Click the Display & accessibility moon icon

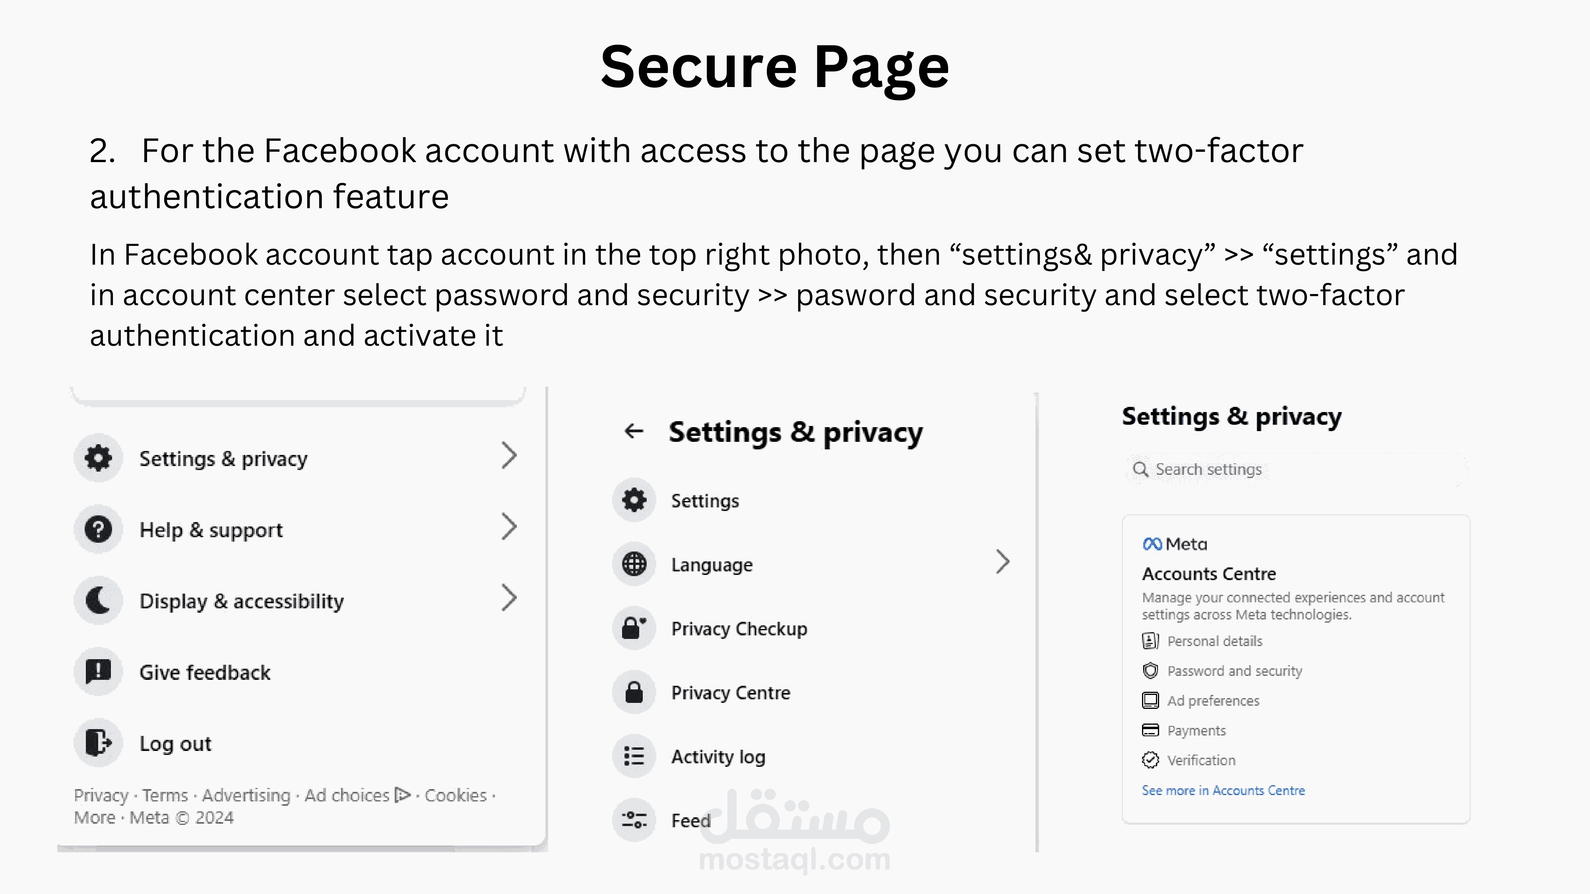[x=98, y=600]
